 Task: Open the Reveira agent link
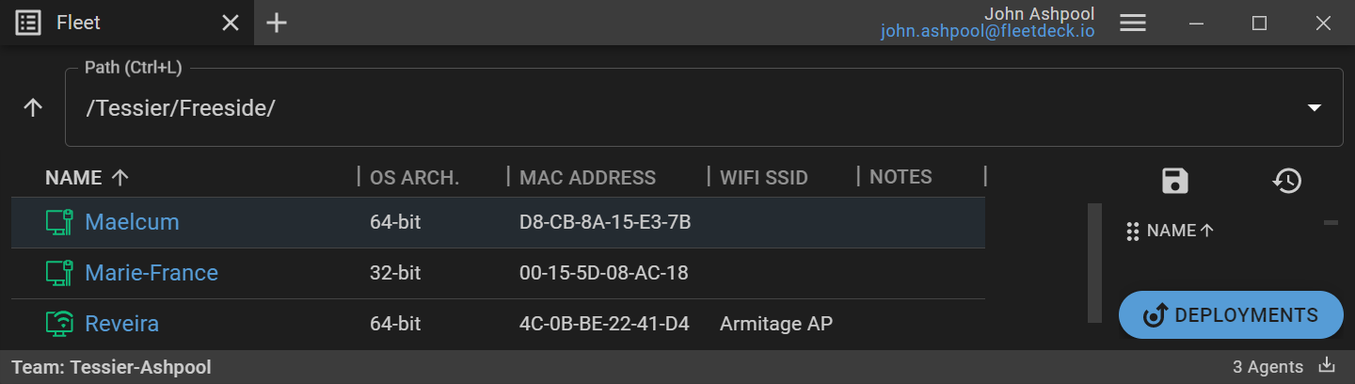(121, 324)
